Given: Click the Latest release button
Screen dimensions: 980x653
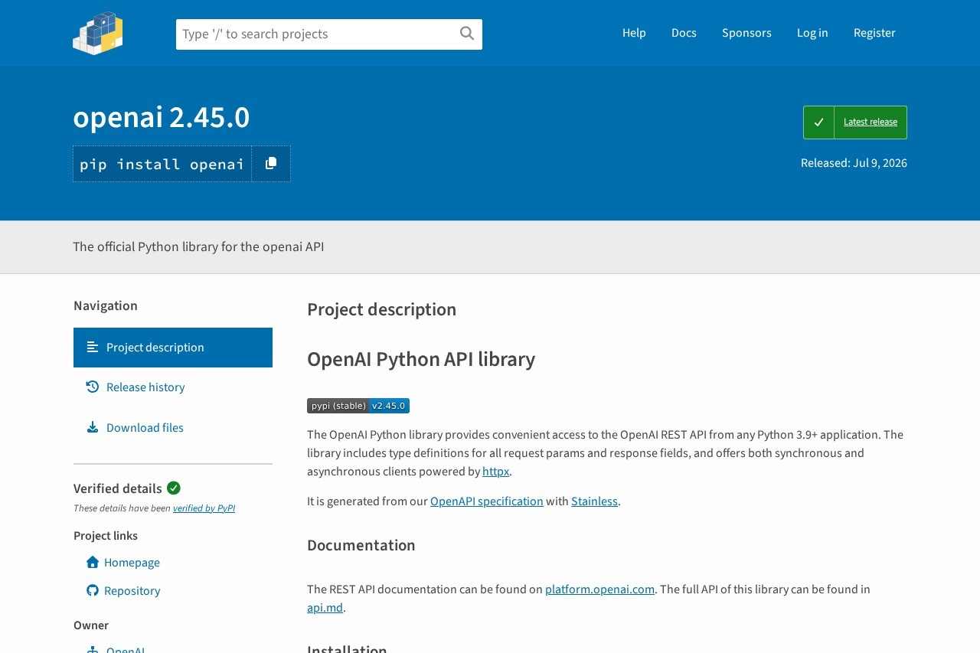Looking at the screenshot, I should point(855,122).
